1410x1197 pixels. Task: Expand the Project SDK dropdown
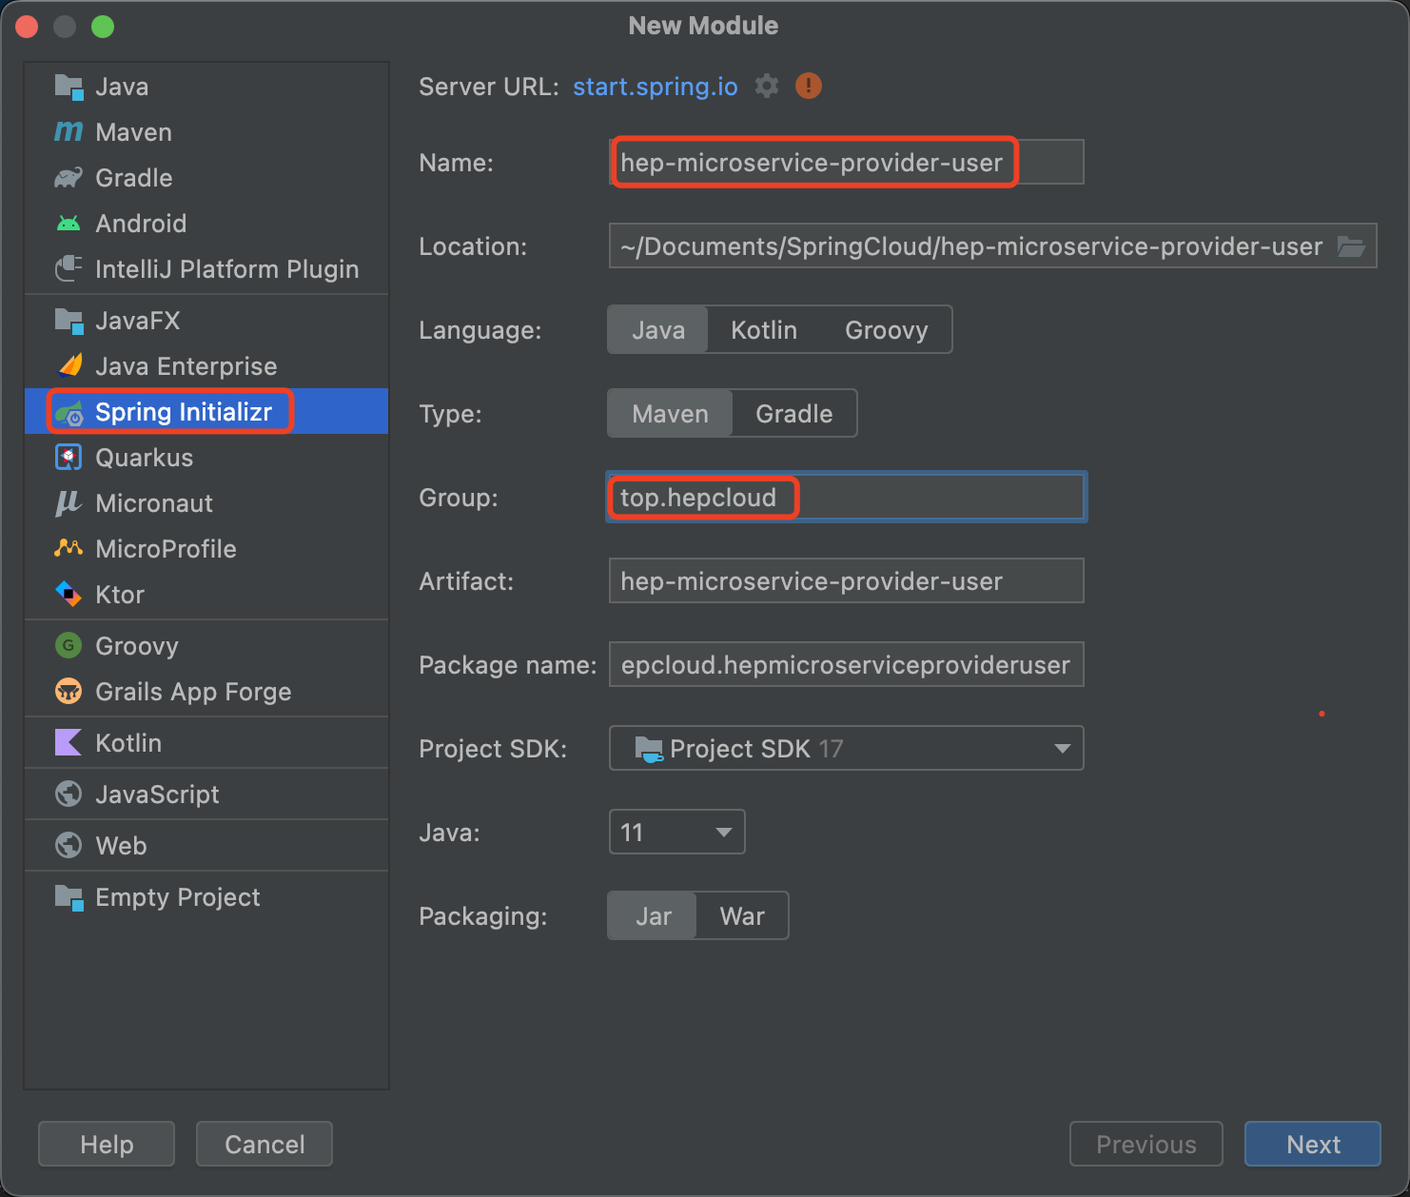pos(1062,749)
